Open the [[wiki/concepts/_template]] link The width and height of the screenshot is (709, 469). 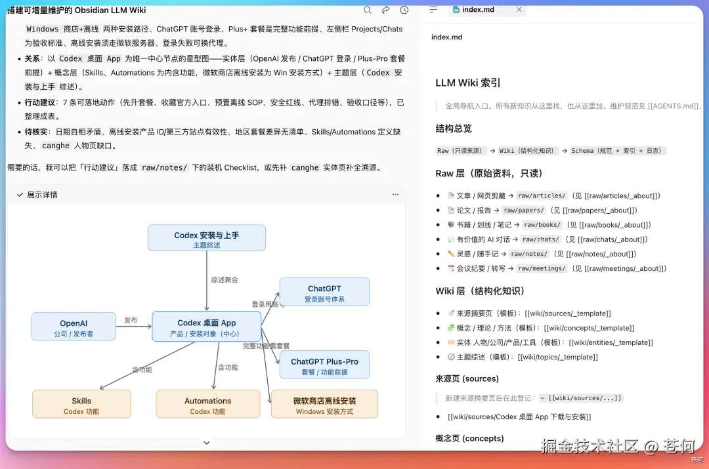pyautogui.click(x=589, y=327)
